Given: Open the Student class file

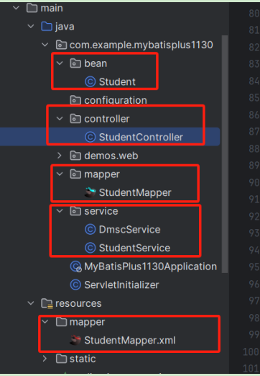Looking at the screenshot, I should click(x=117, y=82).
